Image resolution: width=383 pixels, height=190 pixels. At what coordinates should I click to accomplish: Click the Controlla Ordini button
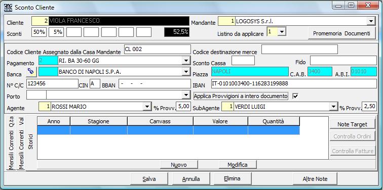coord(352,136)
